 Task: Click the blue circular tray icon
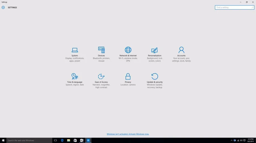[235, 140]
